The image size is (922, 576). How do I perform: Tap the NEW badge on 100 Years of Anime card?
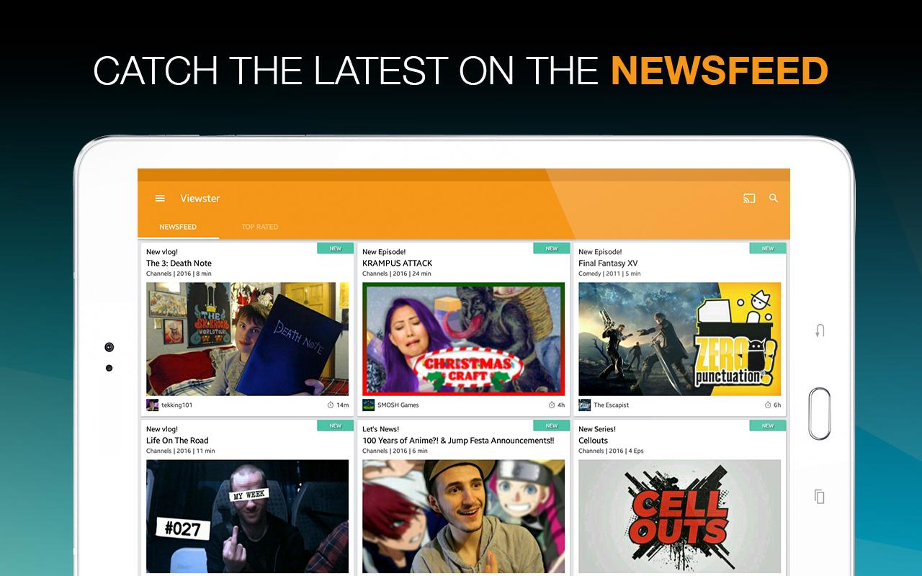(x=552, y=426)
